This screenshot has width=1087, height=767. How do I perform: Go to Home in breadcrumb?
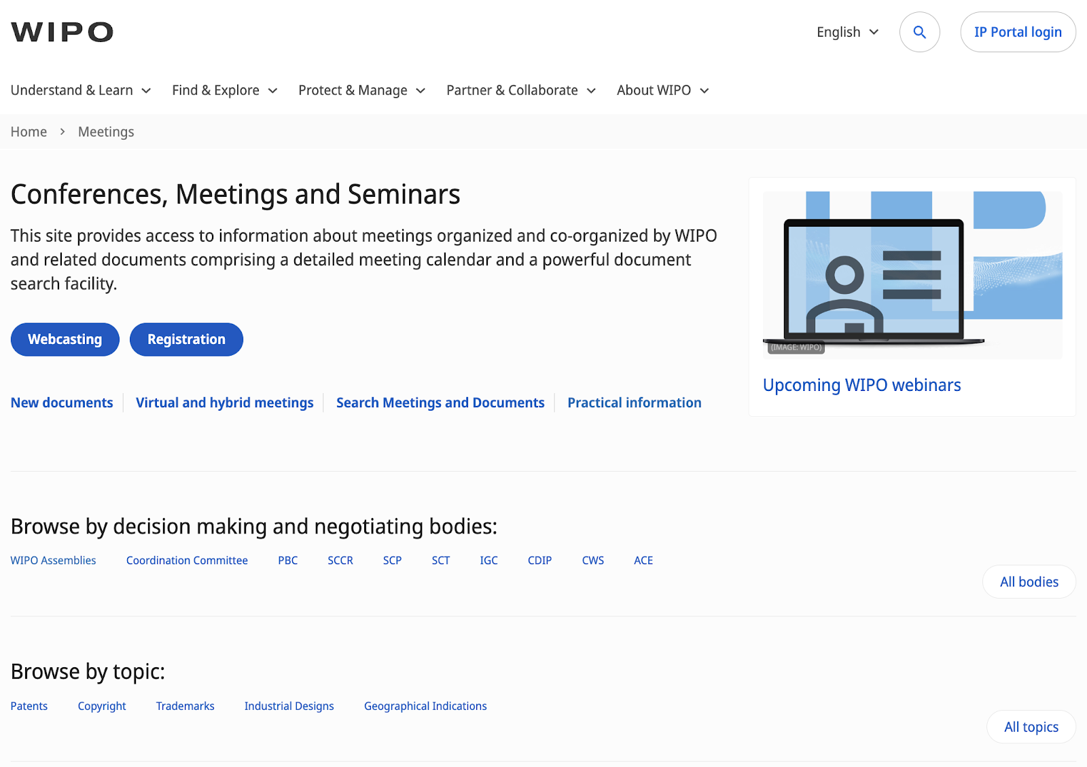click(29, 132)
